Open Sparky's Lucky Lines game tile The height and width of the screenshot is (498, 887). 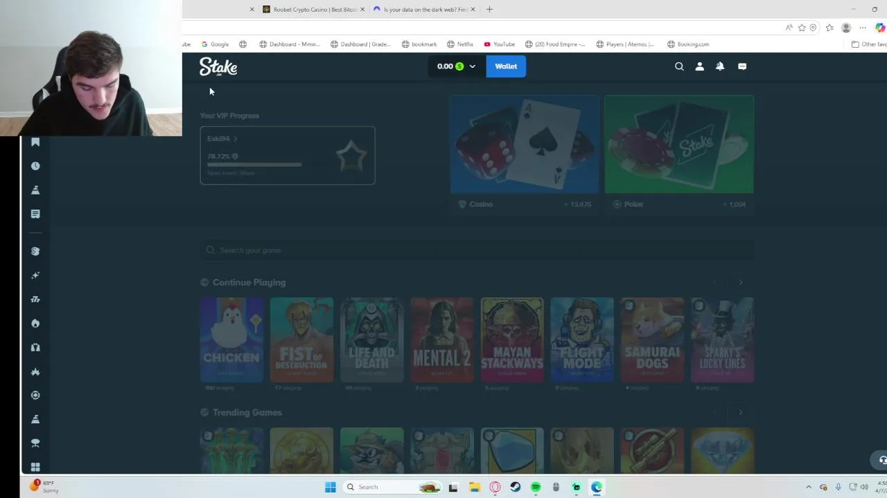point(722,340)
